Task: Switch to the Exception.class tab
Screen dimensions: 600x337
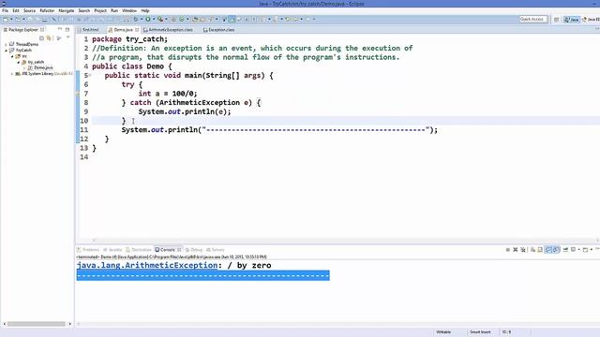Action: tap(218, 29)
